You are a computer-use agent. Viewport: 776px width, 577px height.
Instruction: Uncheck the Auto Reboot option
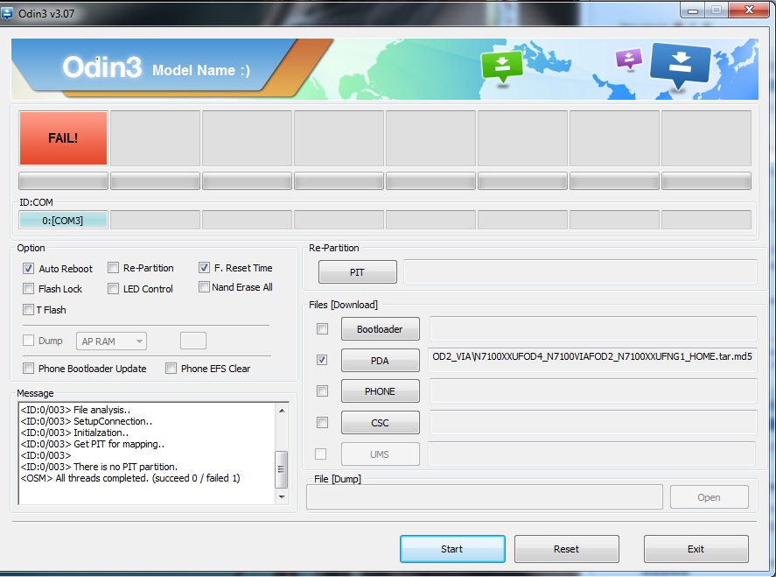(29, 269)
